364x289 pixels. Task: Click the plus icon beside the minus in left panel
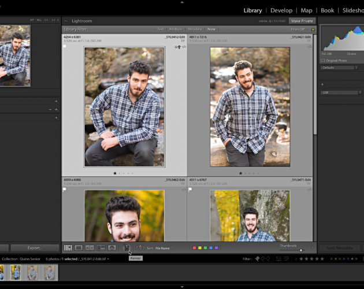click(56, 109)
